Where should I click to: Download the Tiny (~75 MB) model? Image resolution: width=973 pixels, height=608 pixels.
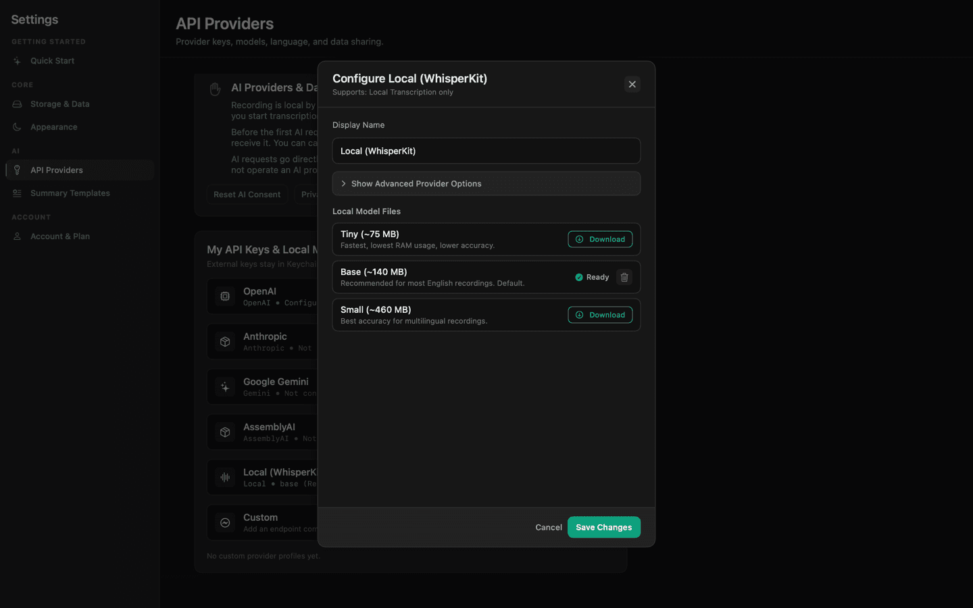pyautogui.click(x=600, y=239)
